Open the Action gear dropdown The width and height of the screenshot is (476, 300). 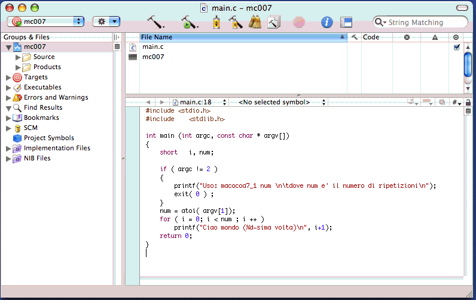[x=106, y=21]
